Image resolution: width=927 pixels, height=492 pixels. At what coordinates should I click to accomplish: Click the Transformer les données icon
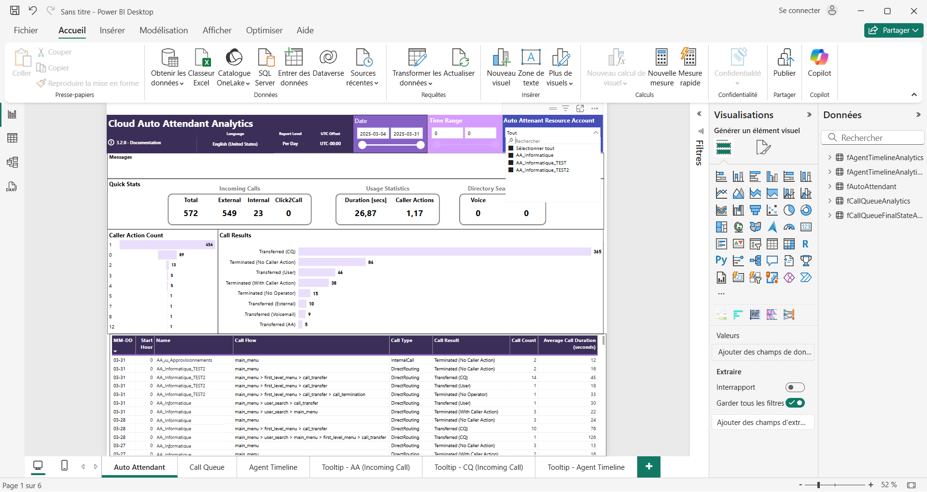(417, 58)
